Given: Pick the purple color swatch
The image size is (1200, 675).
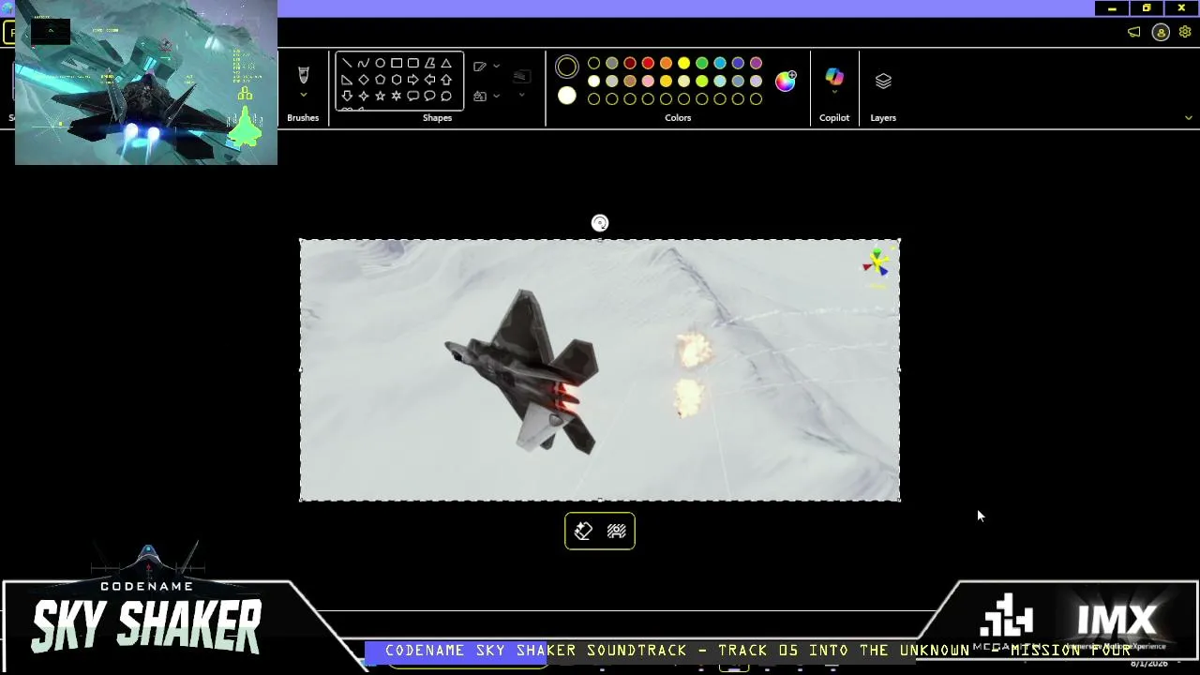Looking at the screenshot, I should click(x=757, y=64).
